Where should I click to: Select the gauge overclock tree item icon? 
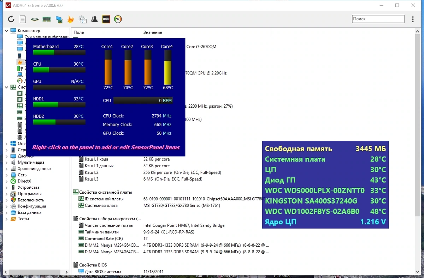20,81
